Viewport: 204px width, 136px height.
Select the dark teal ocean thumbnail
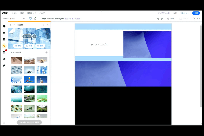(42, 89)
